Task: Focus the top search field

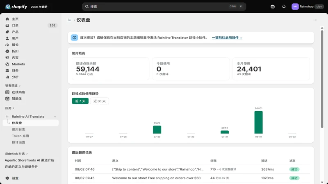Action: pyautogui.click(x=164, y=7)
